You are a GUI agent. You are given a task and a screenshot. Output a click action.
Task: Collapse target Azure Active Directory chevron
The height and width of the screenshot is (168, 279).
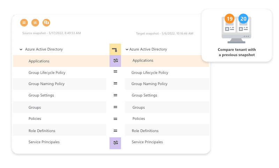[127, 49]
